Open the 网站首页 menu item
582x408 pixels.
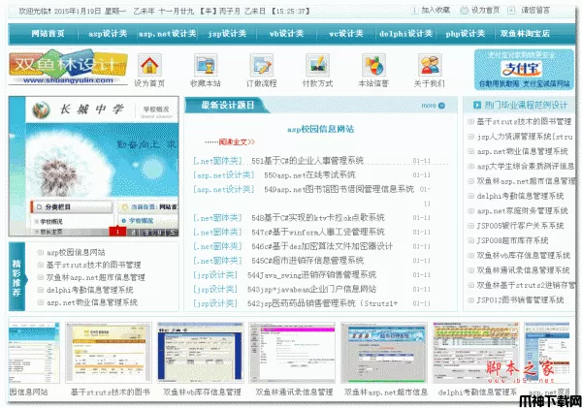click(48, 33)
